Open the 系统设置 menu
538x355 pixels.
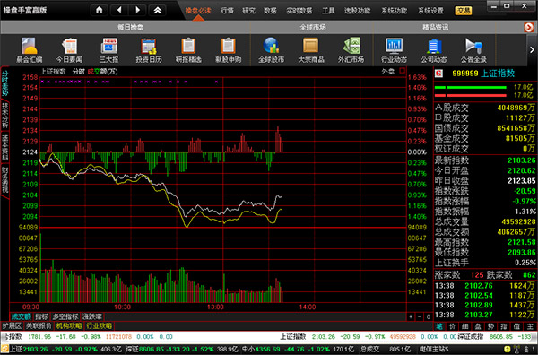430,11
